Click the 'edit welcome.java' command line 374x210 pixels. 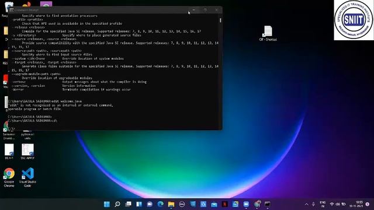[x=44, y=101]
